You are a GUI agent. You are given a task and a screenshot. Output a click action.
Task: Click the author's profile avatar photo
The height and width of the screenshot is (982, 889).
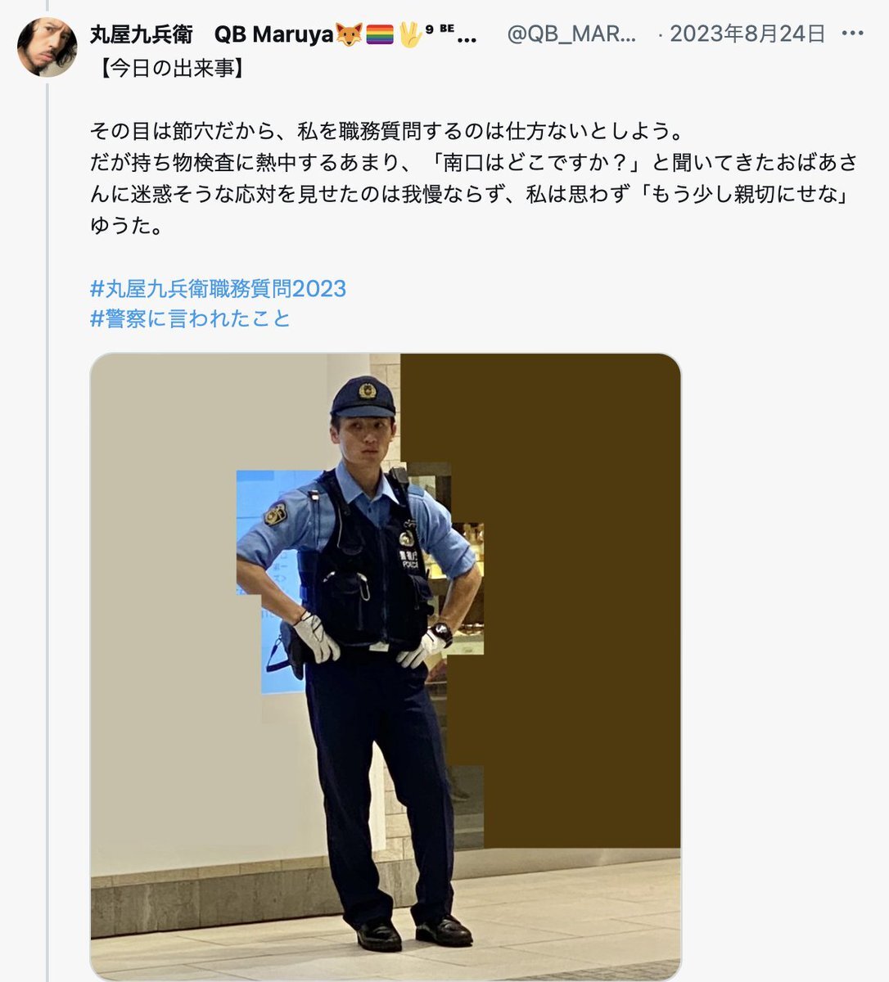47,47
